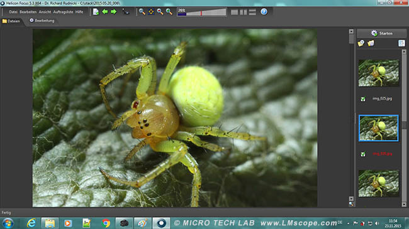Click the img_025.jpg file name
The height and width of the screenshot is (229, 409).
tap(382, 99)
